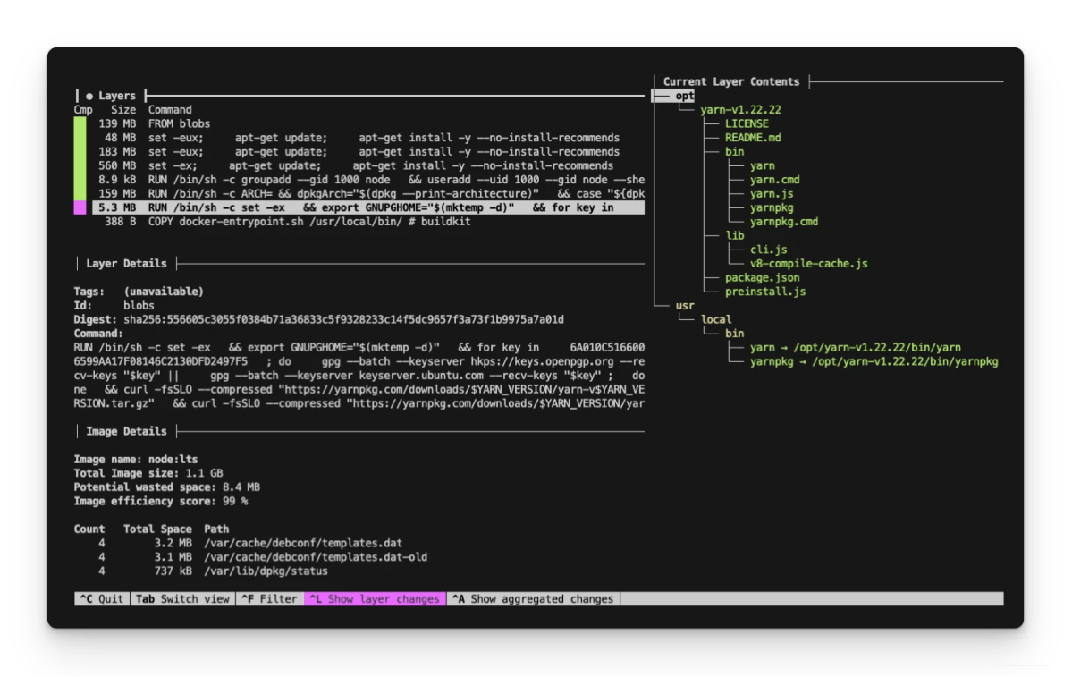Screen dimensions: 1072x677
Task: Click the Digest sha256 value
Action: [343, 319]
